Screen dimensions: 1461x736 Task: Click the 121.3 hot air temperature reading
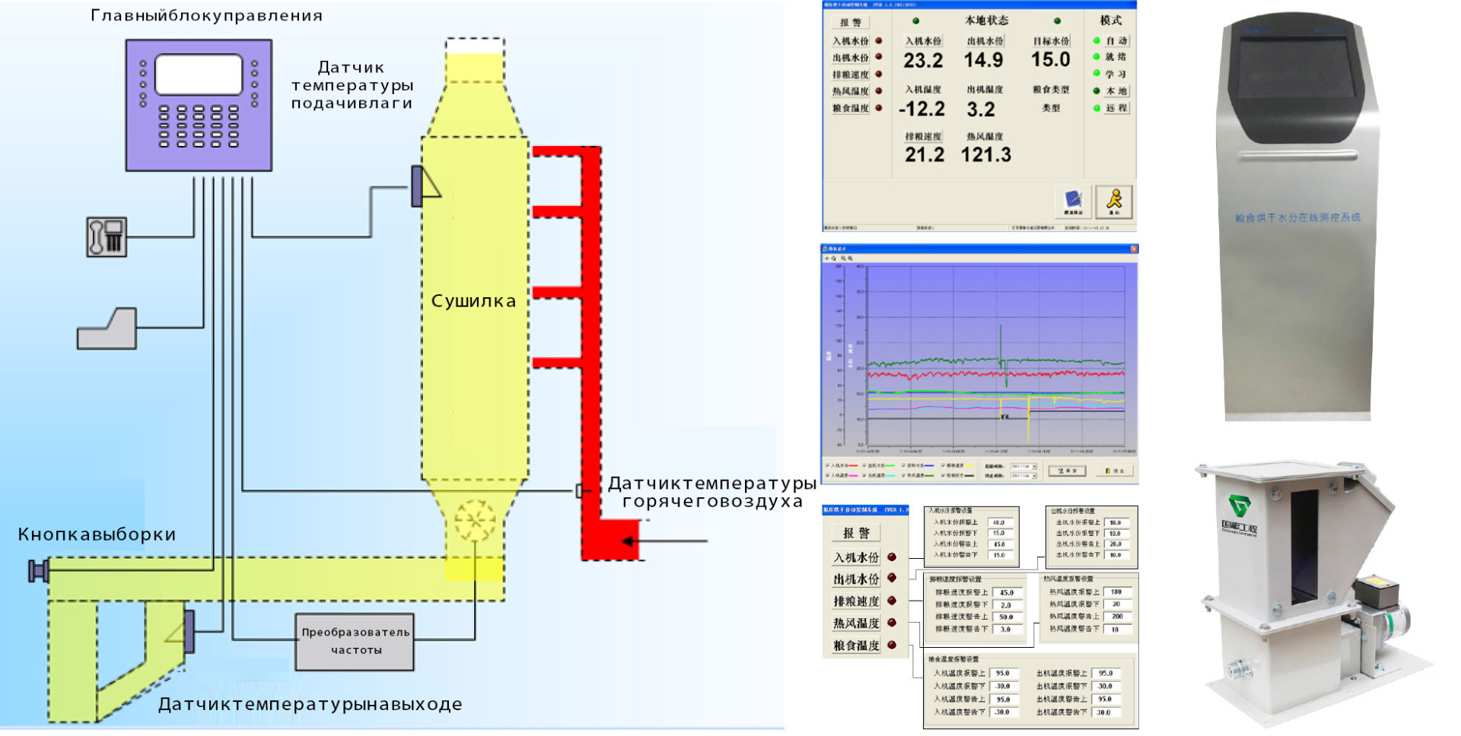(x=985, y=155)
